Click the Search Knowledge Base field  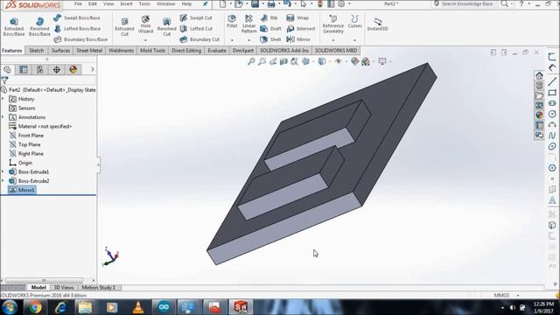pos(466,3)
